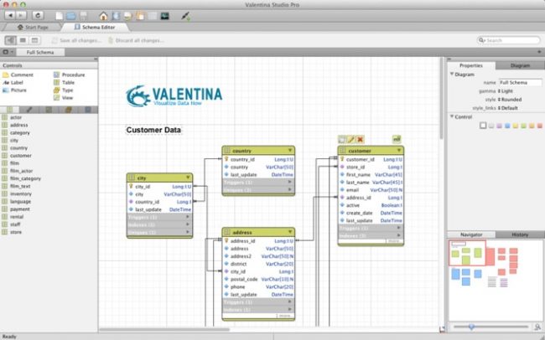The image size is (545, 340).
Task: Click the back navigation arrow button
Action: [x=10, y=15]
